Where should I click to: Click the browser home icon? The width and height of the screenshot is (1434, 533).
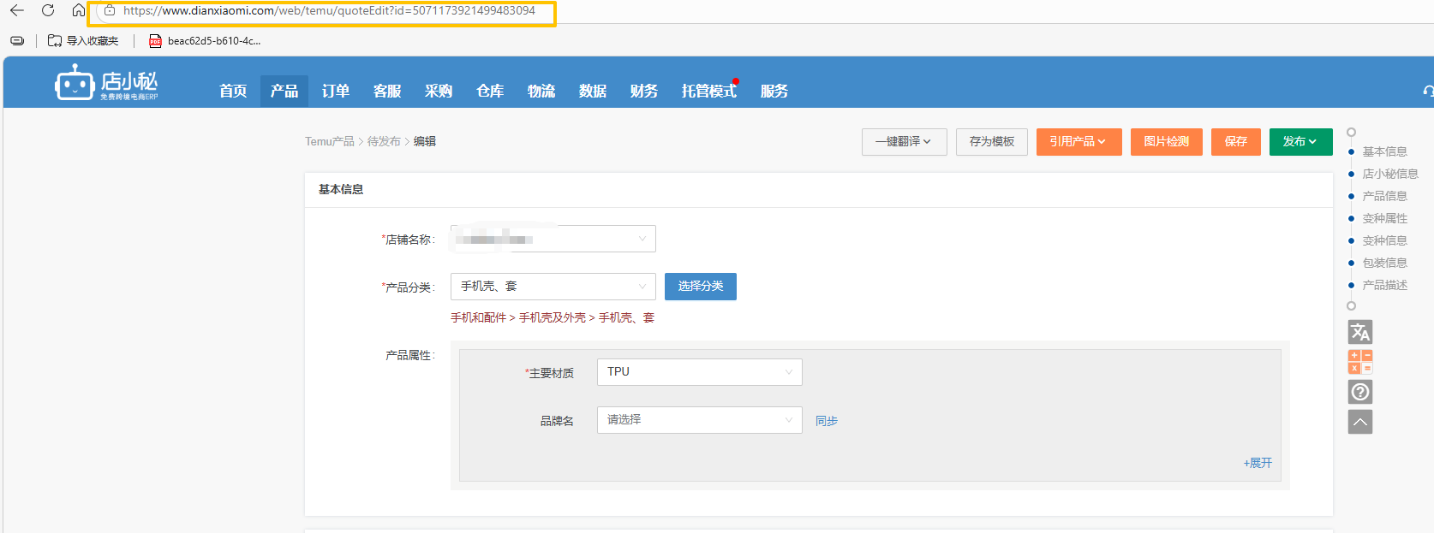point(78,10)
